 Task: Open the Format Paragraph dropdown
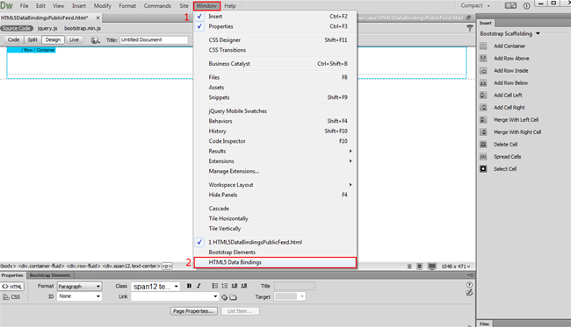tap(79, 287)
